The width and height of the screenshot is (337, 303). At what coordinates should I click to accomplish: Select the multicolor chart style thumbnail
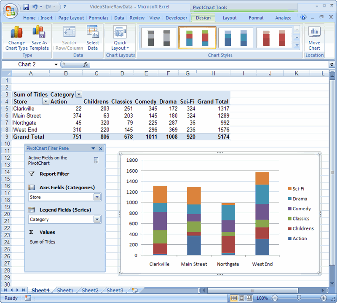click(197, 38)
